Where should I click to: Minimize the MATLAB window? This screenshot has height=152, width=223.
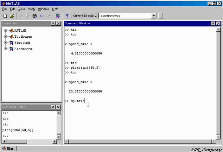click(x=209, y=3)
